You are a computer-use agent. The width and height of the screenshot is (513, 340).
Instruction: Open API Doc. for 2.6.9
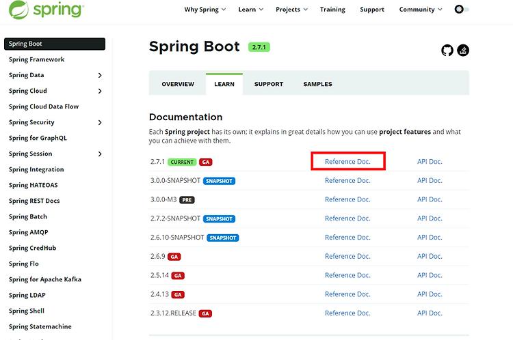pyautogui.click(x=430, y=257)
